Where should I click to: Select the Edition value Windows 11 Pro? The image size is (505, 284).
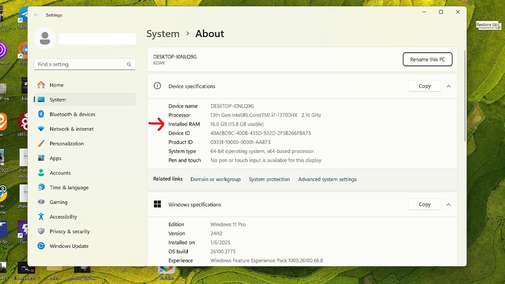tap(228, 224)
